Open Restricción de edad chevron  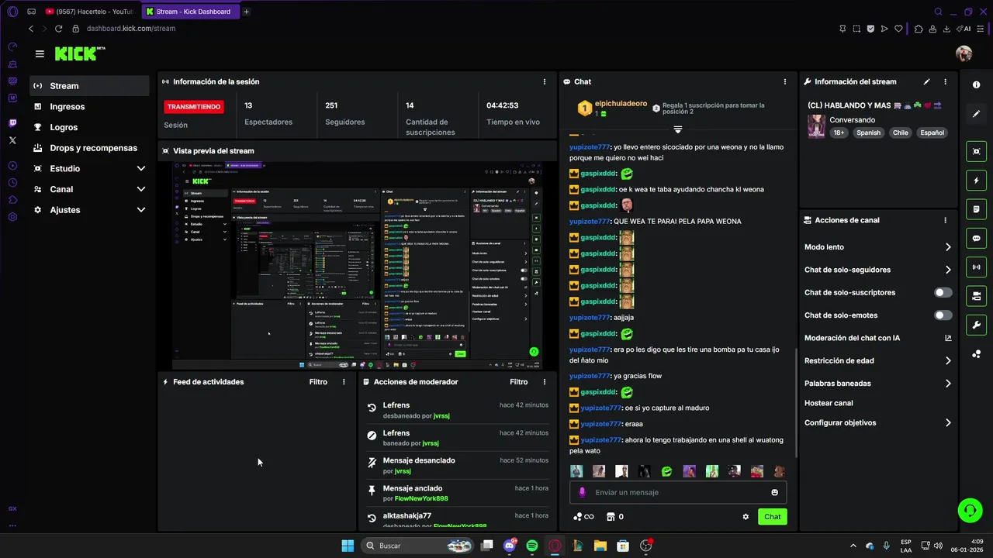(x=948, y=360)
